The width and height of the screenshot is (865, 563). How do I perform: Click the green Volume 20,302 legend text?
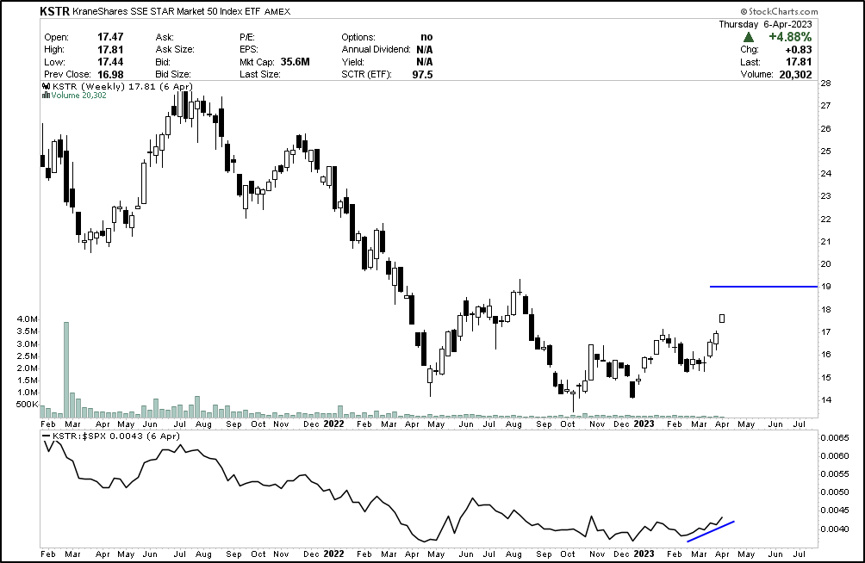[79, 96]
